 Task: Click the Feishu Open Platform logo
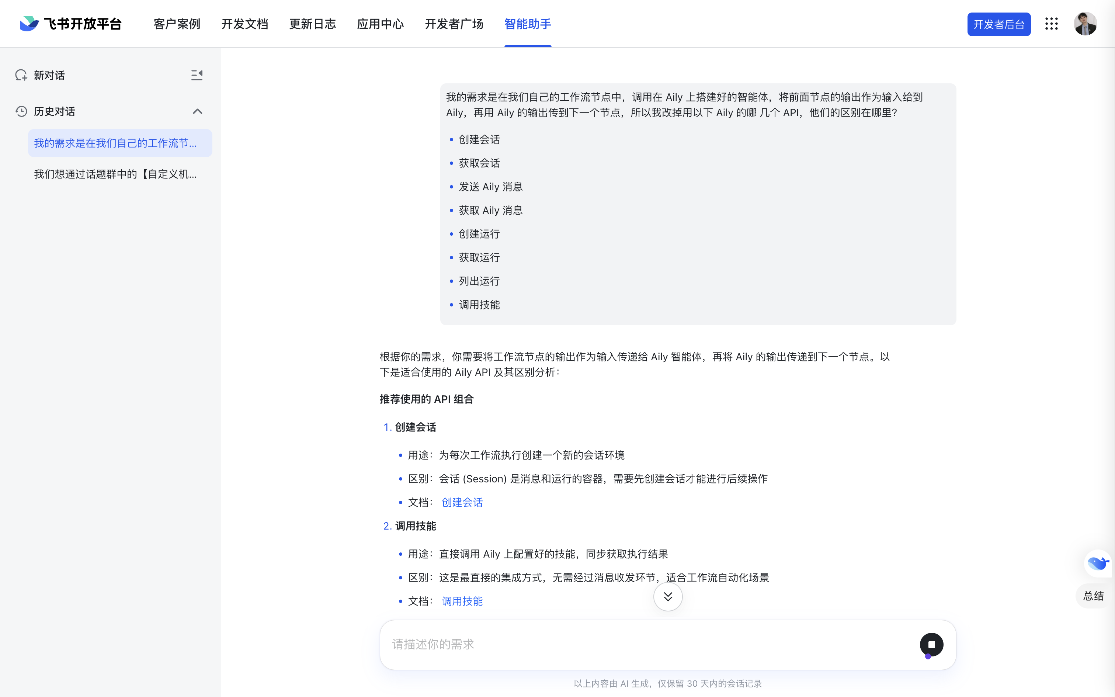(70, 24)
